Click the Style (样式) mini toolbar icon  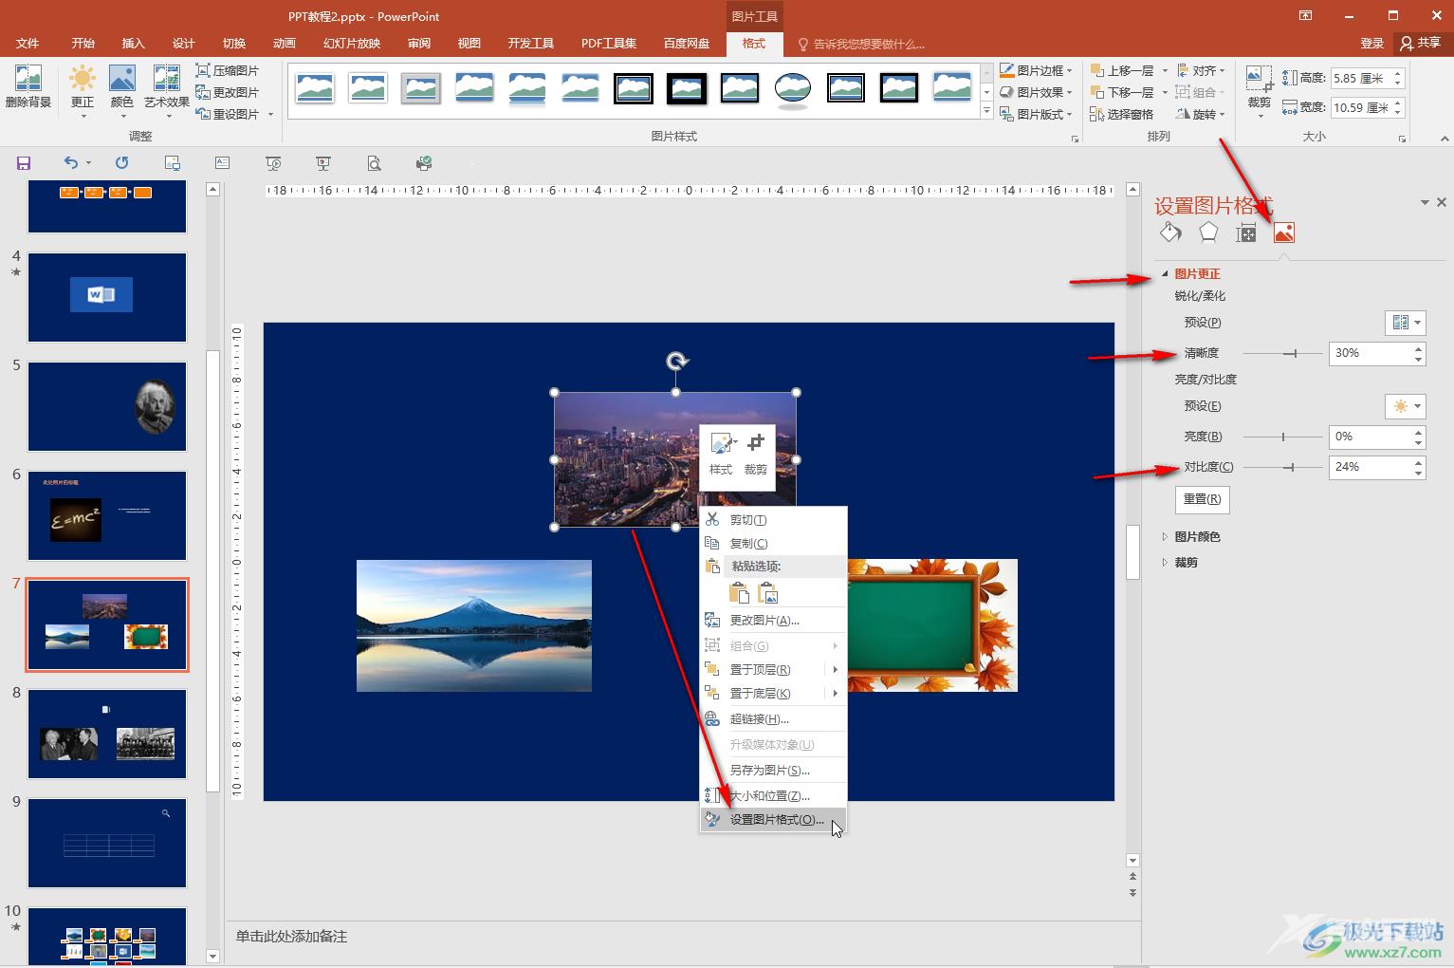721,443
